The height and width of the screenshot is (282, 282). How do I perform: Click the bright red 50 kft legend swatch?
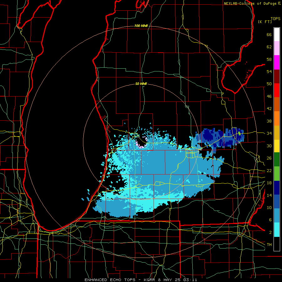pyautogui.click(x=277, y=90)
